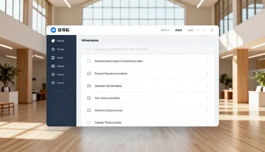This screenshot has height=152, width=265.
Task: Click the blue circular home logo icon
Action: coord(53,30)
